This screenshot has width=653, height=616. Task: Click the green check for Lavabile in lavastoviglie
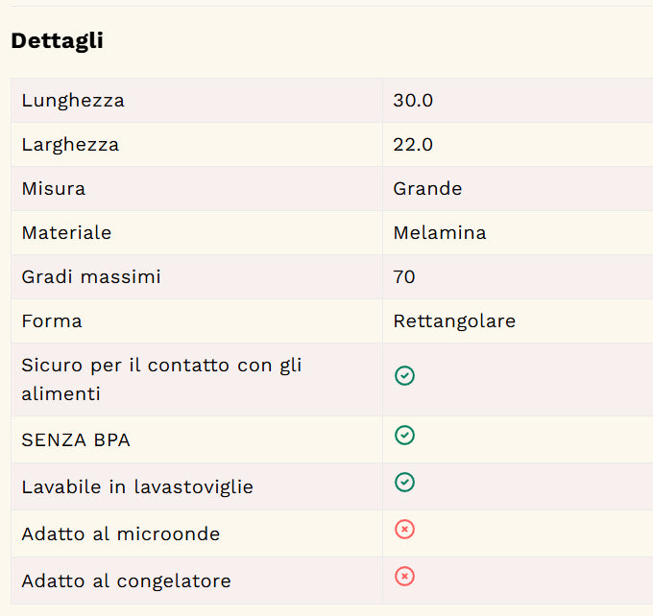pos(404,483)
